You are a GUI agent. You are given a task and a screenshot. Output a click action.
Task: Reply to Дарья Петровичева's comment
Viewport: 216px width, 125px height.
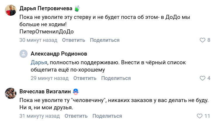(x=73, y=40)
